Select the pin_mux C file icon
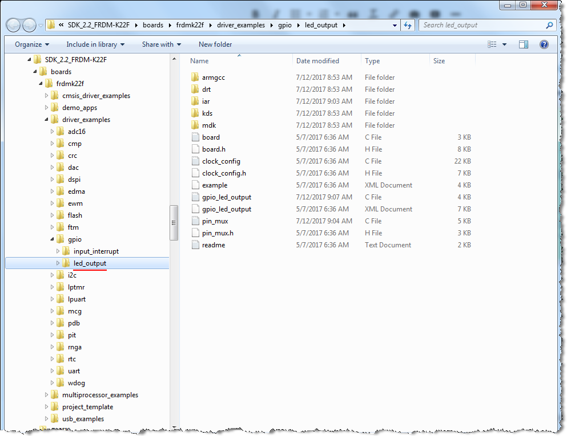 (195, 221)
